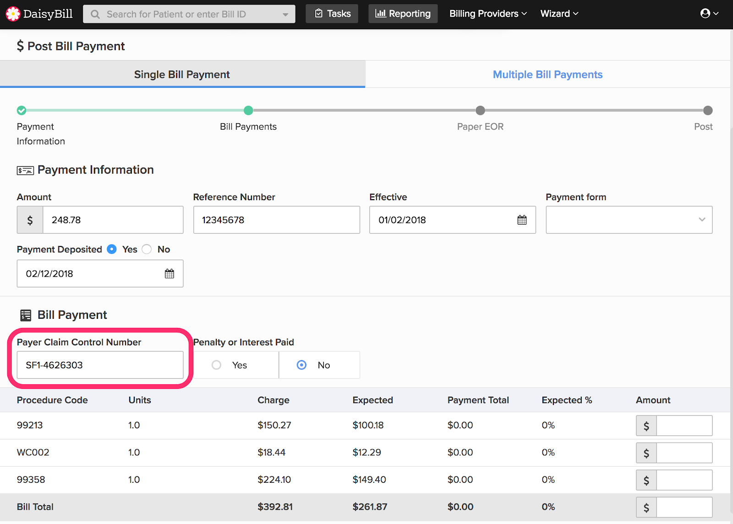Open the Payment Deposited date calendar icon

[170, 273]
